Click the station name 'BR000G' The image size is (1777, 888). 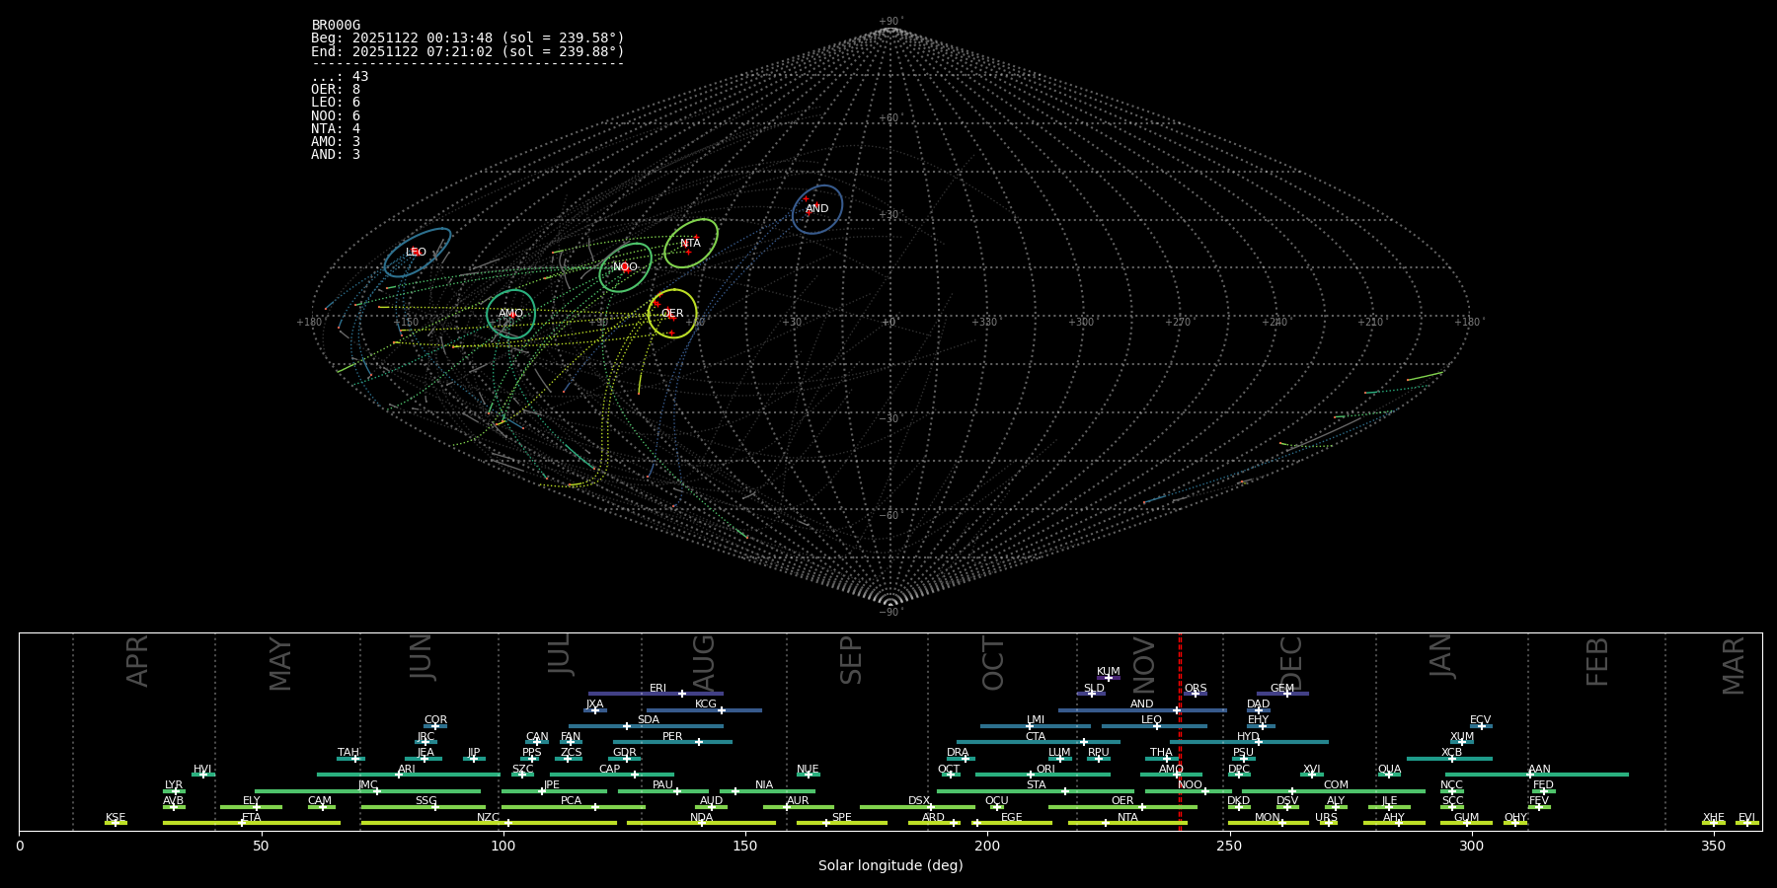336,25
